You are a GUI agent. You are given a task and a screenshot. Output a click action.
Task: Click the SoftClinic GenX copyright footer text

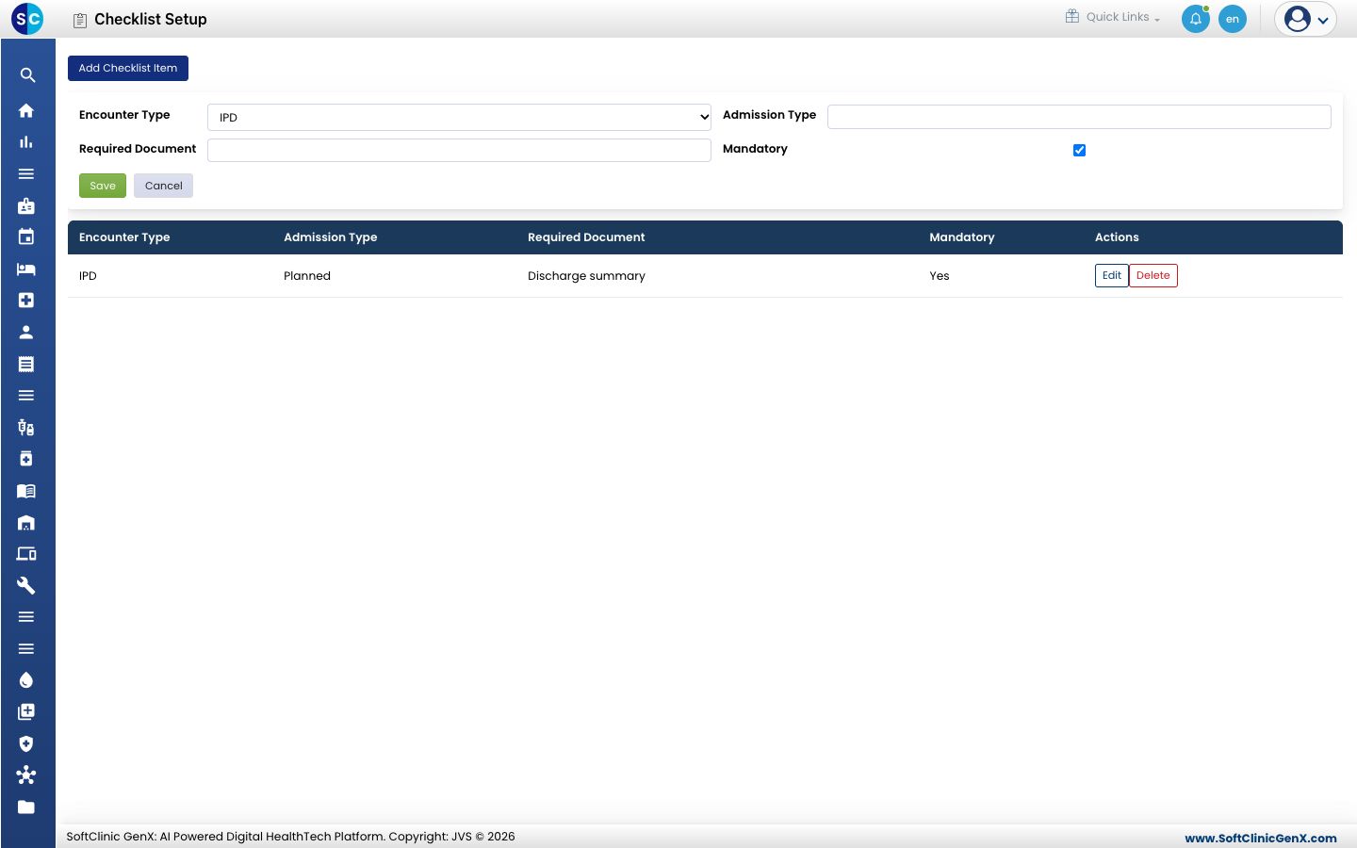pos(290,837)
